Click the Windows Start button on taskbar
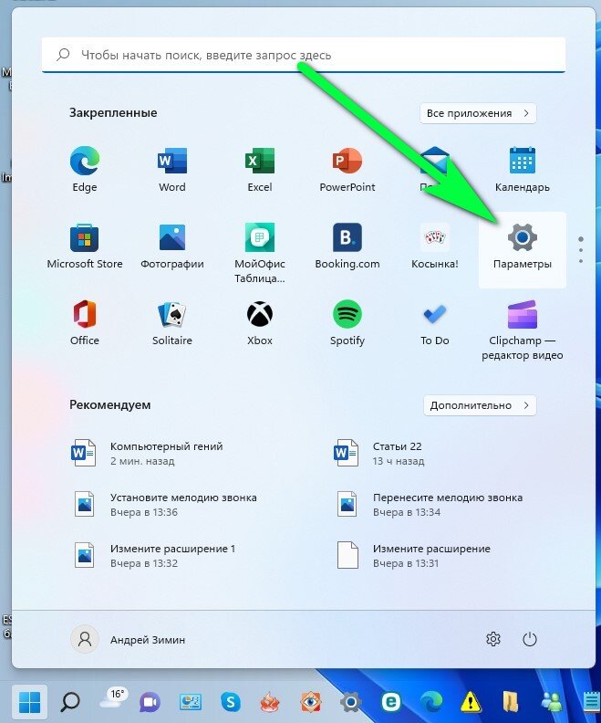 coord(29,702)
